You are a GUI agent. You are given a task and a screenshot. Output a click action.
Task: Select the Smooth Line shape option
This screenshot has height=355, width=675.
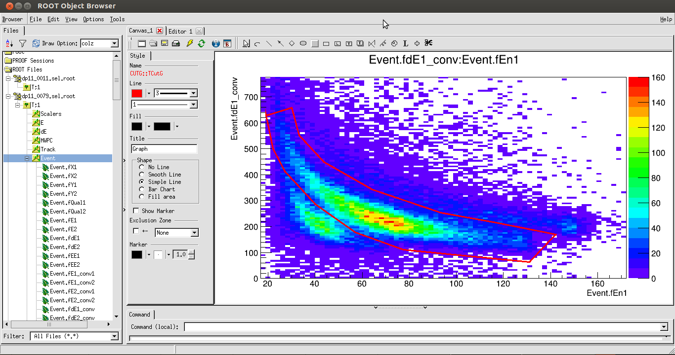[142, 175]
